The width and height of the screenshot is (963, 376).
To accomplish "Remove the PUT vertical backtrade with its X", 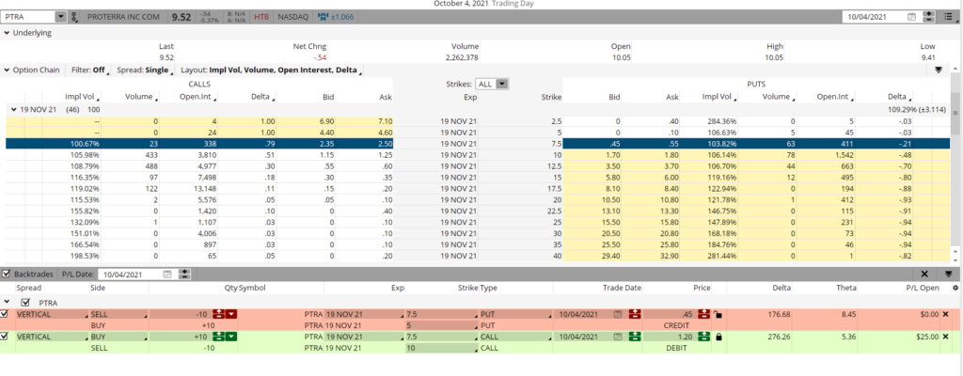I will coord(946,313).
